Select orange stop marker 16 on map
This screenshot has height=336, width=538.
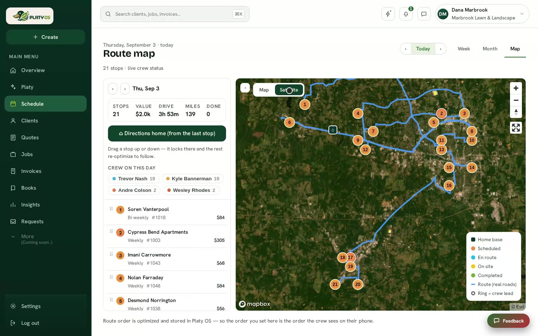[449, 186]
